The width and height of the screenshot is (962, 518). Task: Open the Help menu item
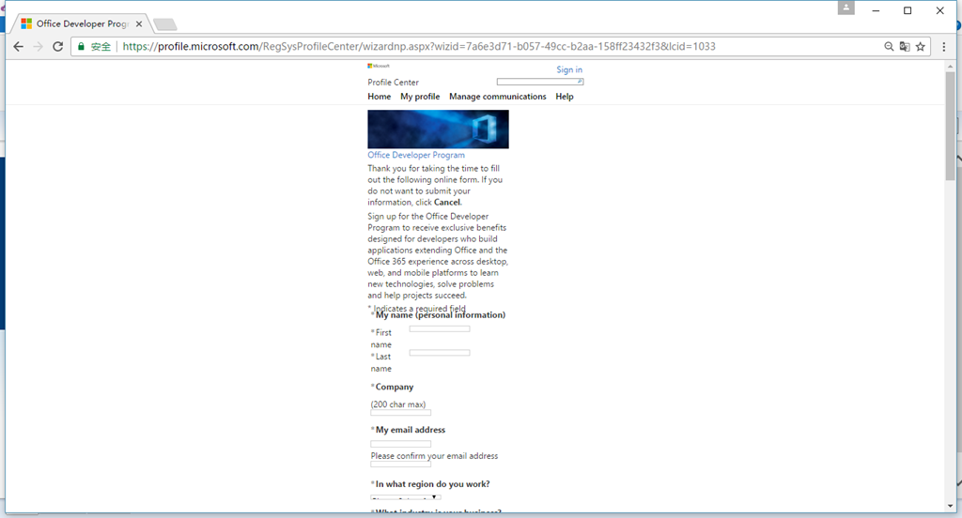565,97
